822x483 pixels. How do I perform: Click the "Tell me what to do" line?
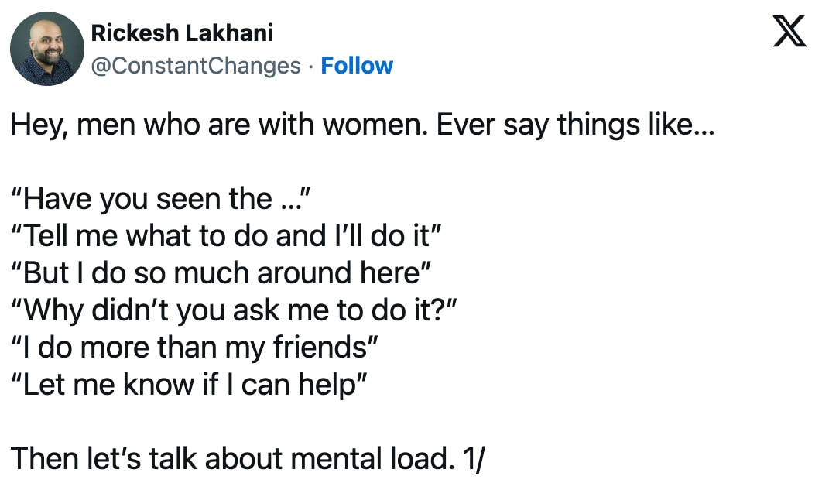coord(226,235)
